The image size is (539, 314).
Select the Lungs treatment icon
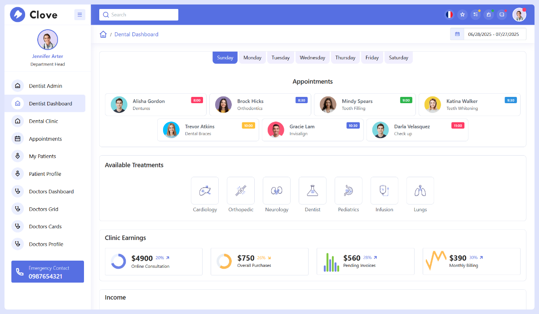coord(420,190)
